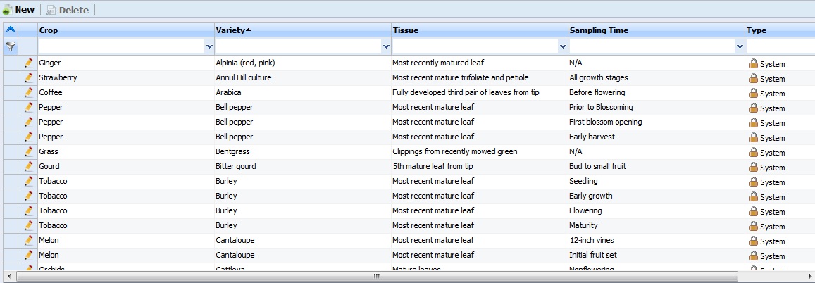815x283 pixels.
Task: Click the New button in toolbar
Action: [19, 10]
